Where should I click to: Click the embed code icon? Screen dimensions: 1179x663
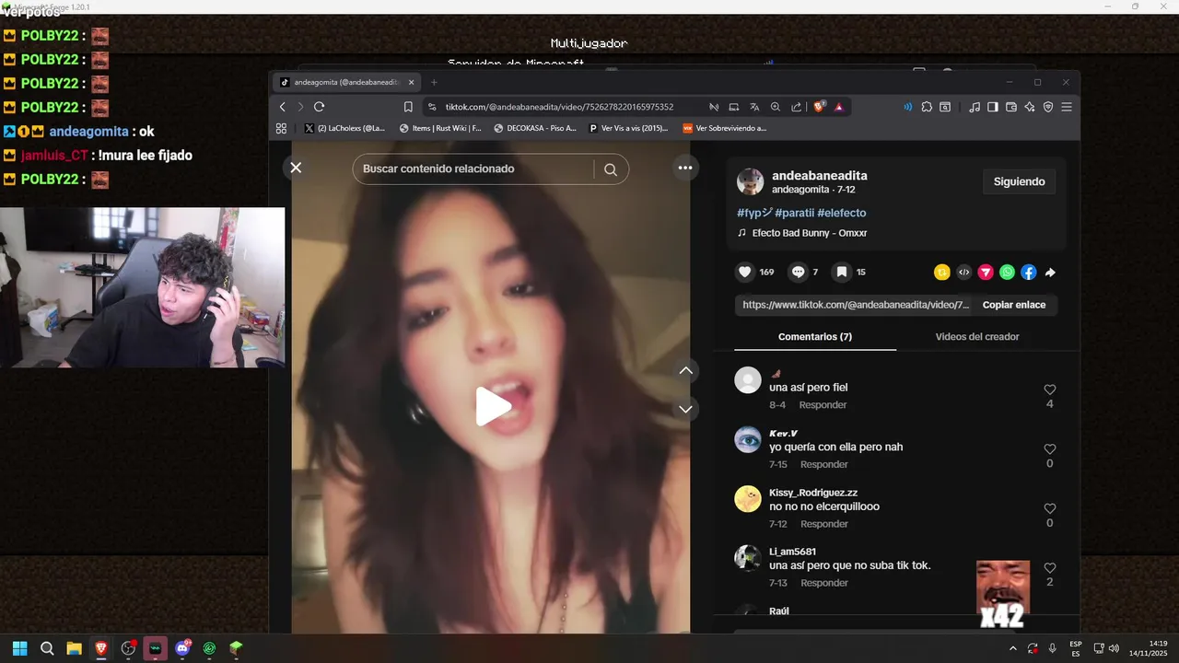[963, 272]
